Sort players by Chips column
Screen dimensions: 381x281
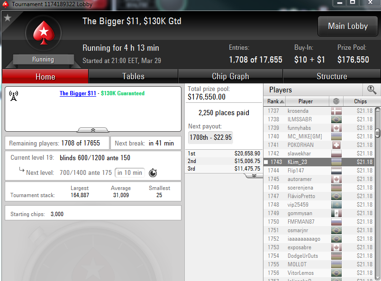pyautogui.click(x=360, y=101)
